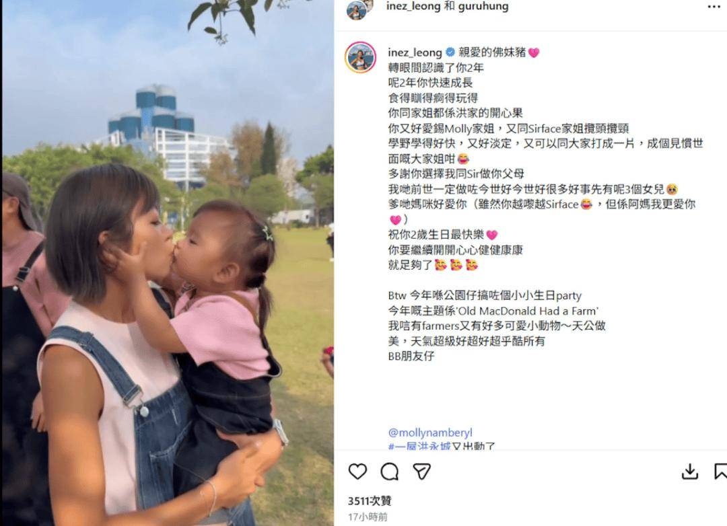The width and height of the screenshot is (727, 526).
Task: Share post via paper plane icon
Action: coord(421,472)
